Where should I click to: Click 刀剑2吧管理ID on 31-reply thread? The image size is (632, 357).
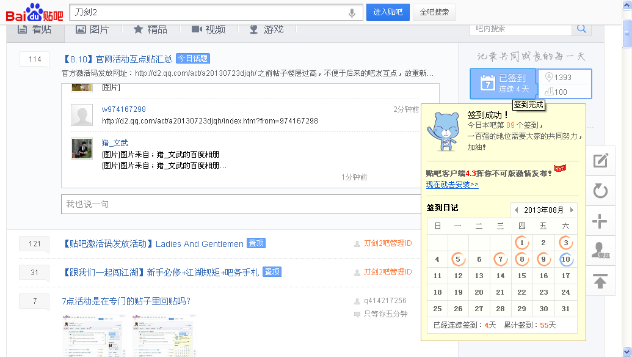pos(388,272)
